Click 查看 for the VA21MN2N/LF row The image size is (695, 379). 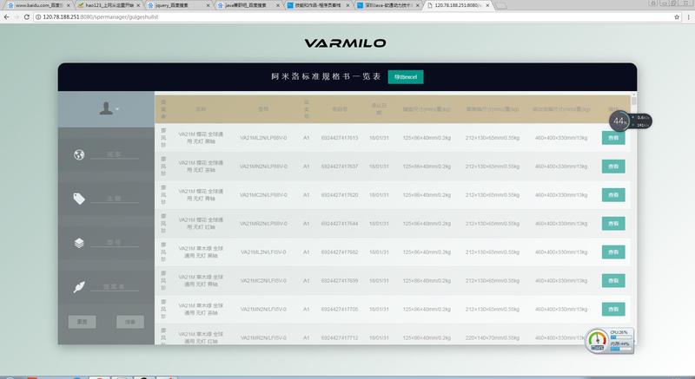pos(613,309)
